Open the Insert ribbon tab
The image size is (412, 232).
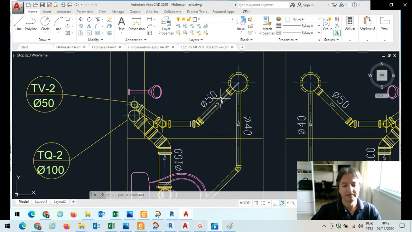47,12
